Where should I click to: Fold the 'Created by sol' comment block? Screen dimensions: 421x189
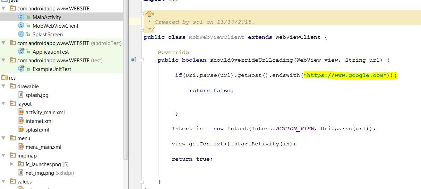coord(141,14)
